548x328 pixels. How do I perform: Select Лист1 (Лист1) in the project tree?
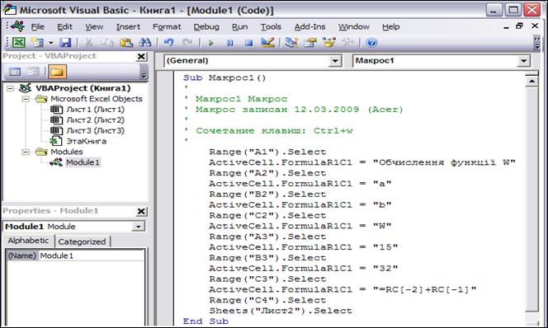pos(96,110)
